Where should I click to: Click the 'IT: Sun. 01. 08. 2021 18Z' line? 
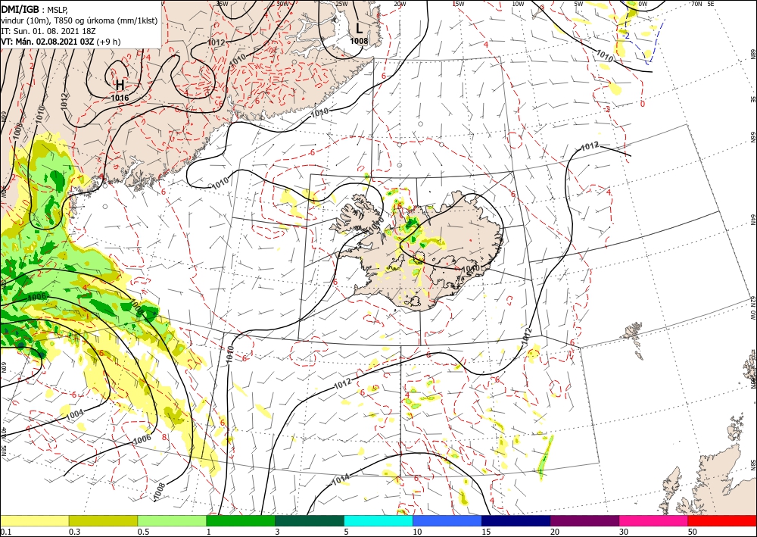click(x=48, y=31)
